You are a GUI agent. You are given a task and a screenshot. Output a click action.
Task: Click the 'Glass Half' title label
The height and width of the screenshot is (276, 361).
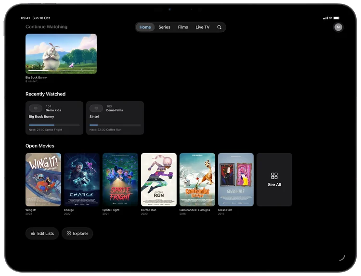coord(225,210)
